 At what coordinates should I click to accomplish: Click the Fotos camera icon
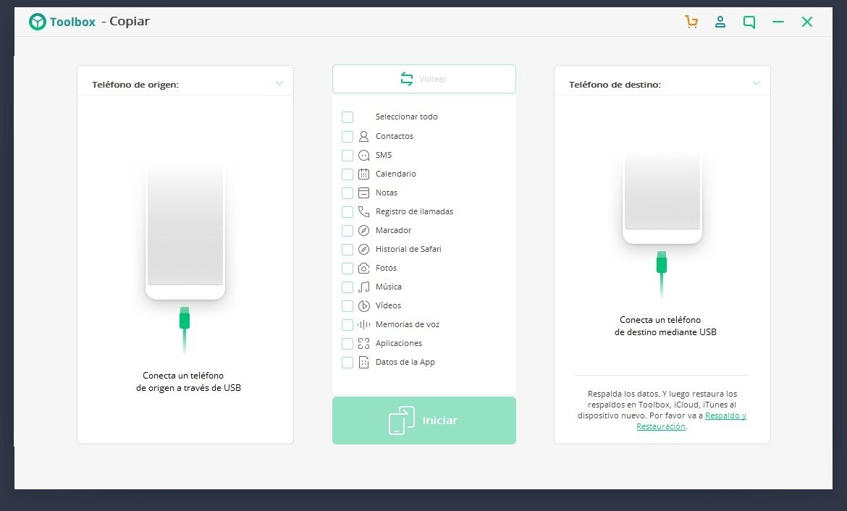point(364,268)
